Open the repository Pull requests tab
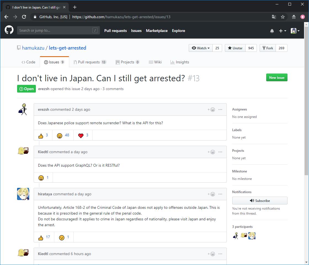This screenshot has height=265, width=309. [90, 62]
